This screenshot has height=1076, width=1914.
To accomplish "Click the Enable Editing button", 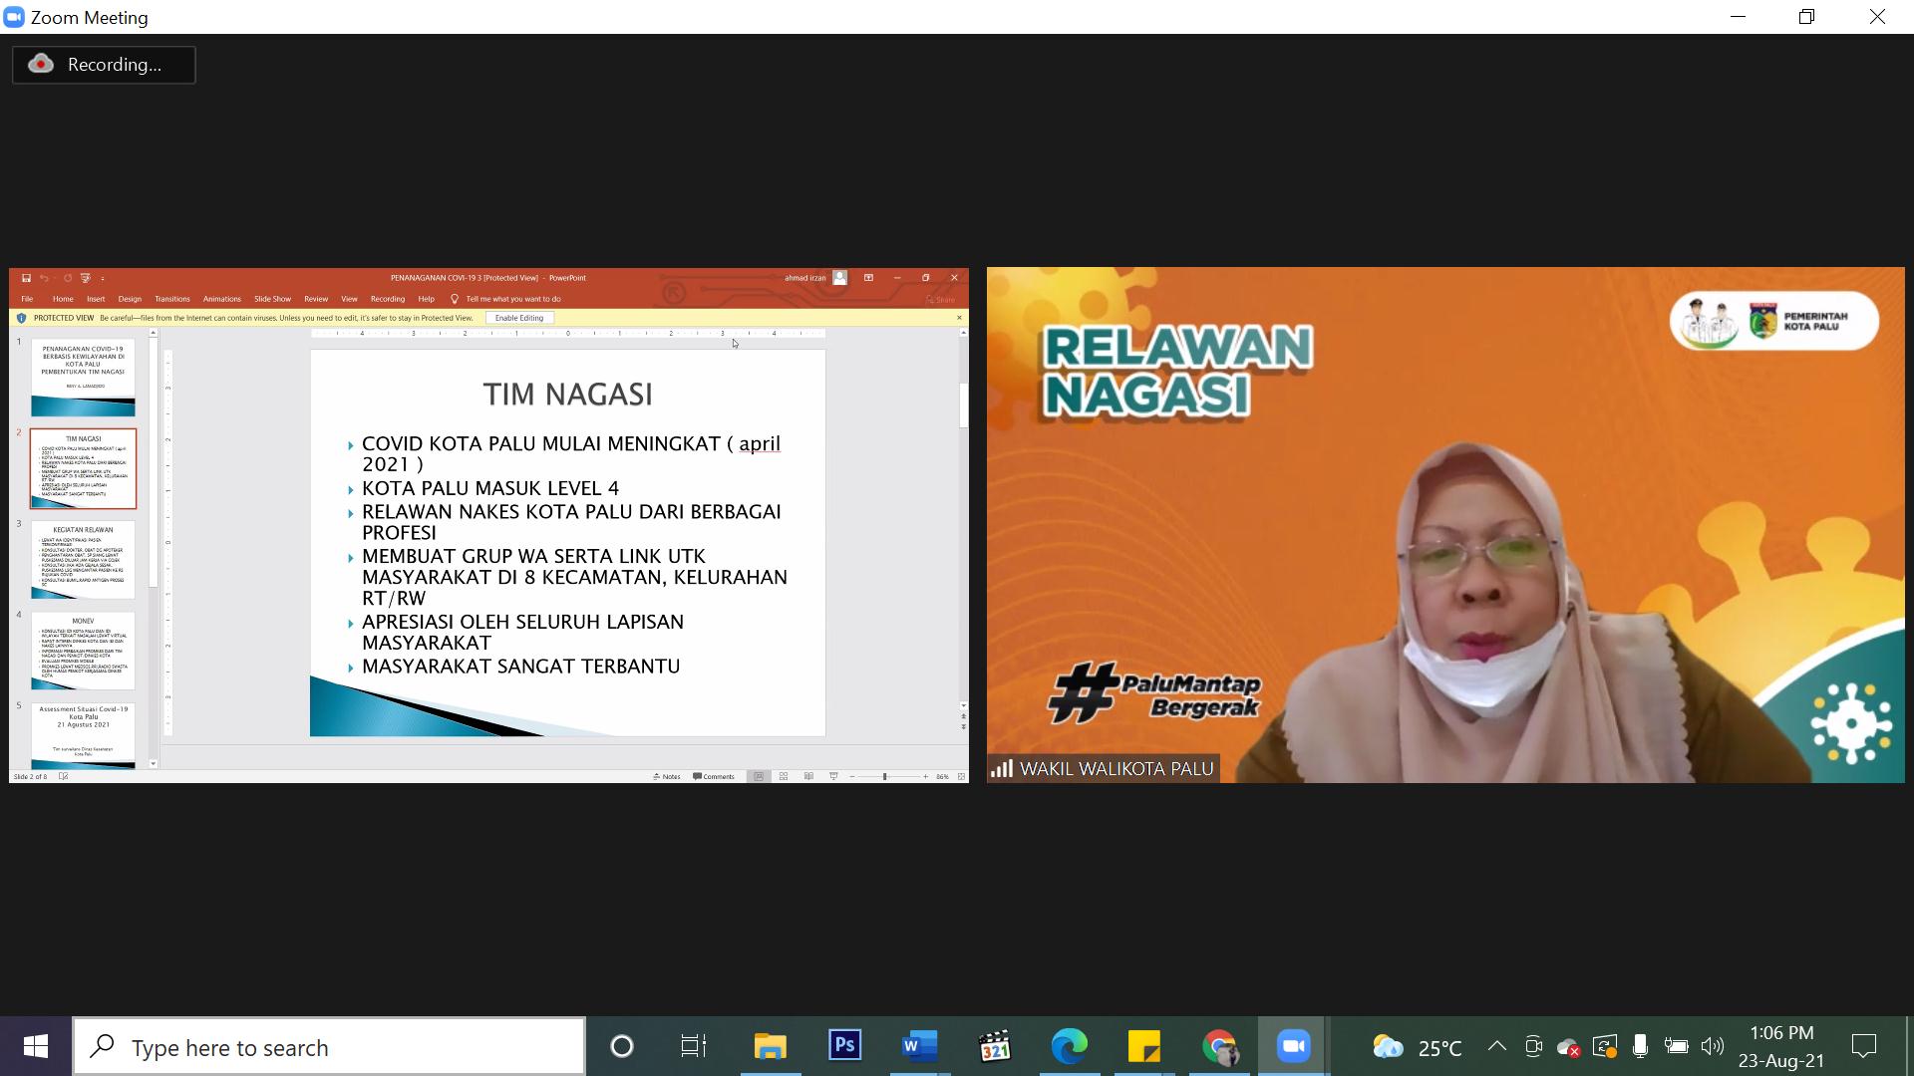I will [519, 318].
